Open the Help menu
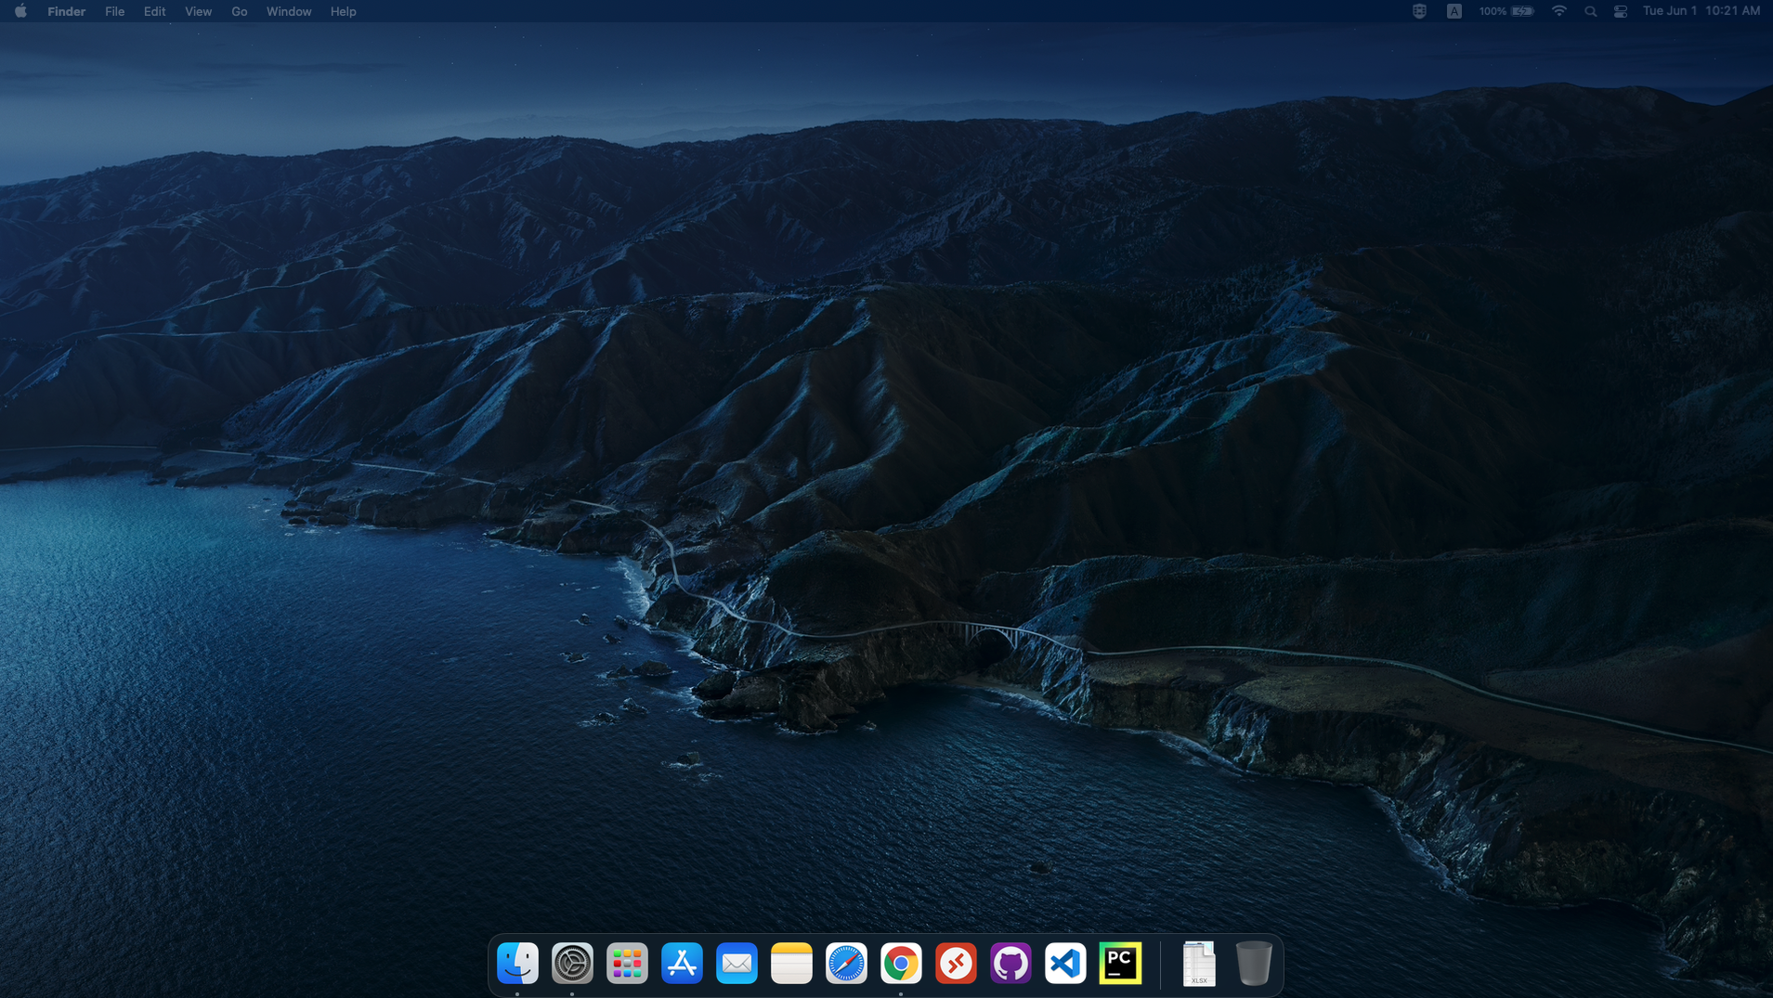This screenshot has height=998, width=1773. [343, 11]
